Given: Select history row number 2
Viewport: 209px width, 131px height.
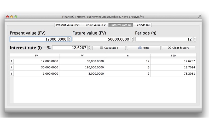Looking at the screenshot, I should coord(12,68).
